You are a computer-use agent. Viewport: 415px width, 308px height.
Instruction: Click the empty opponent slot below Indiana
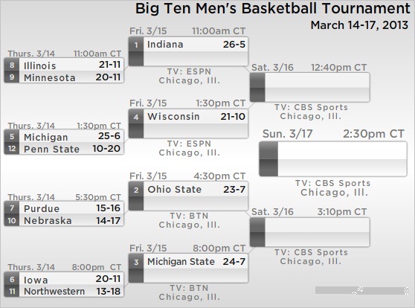pos(188,59)
